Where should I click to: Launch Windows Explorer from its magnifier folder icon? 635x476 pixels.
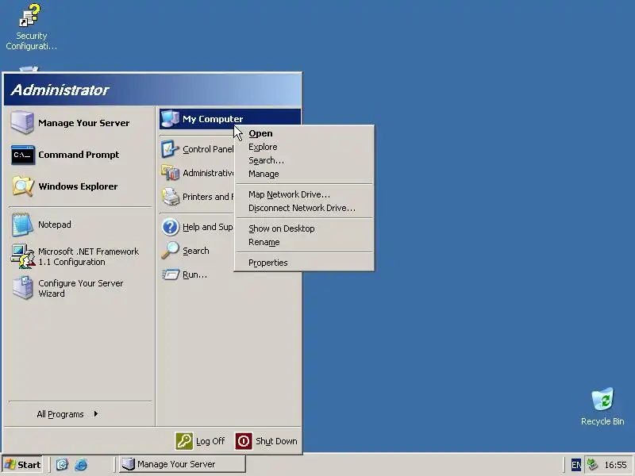click(23, 186)
